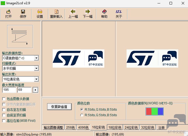The height and width of the screenshot is (136, 188).
Task: Select R:5bits,G:6bits,B:5bits radio option
Action: pyautogui.click(x=82, y=110)
